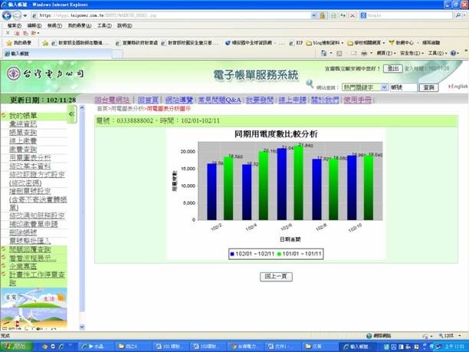The height and width of the screenshot is (352, 469).
Task: Click the green 101/01–101/11 legend swatch
Action: click(279, 254)
